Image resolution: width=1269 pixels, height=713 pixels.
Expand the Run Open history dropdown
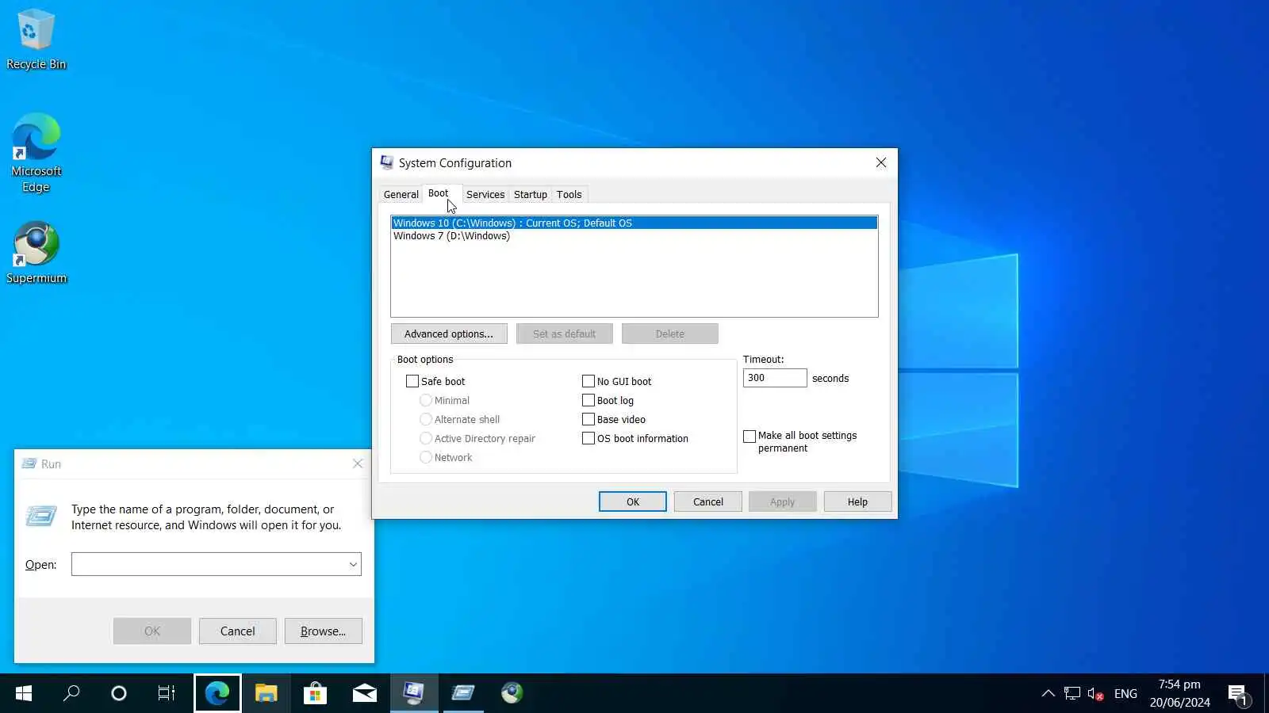tap(353, 564)
